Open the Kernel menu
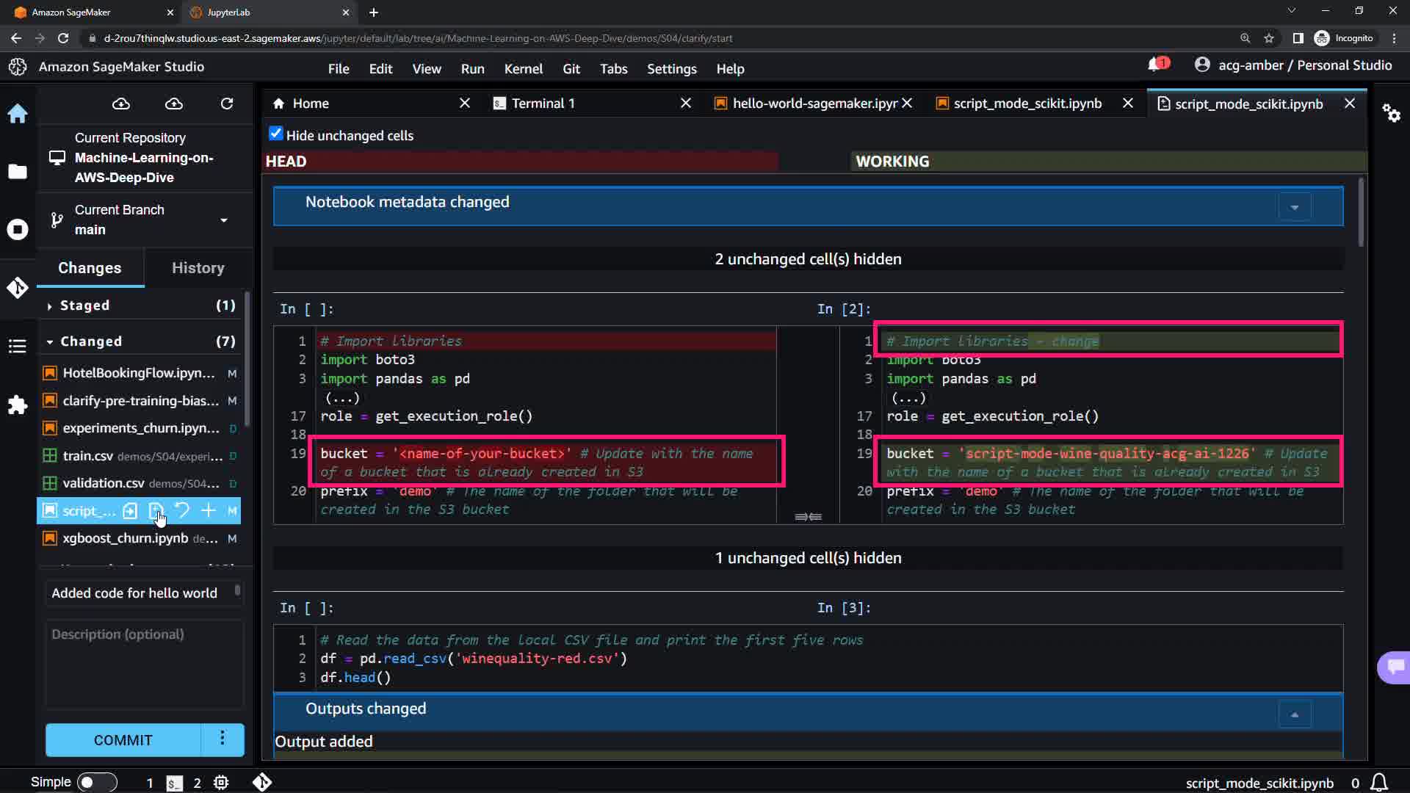This screenshot has height=793, width=1410. 523,69
